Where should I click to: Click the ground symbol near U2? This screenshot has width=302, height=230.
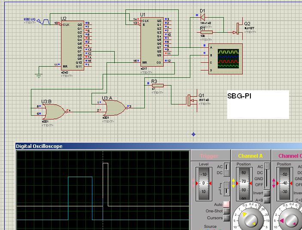38,76
